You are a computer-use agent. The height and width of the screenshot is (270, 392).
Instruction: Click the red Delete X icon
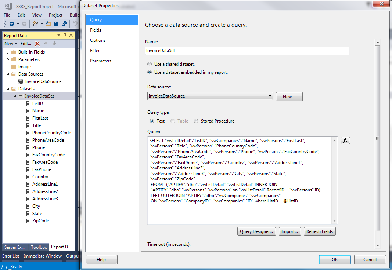37,44
